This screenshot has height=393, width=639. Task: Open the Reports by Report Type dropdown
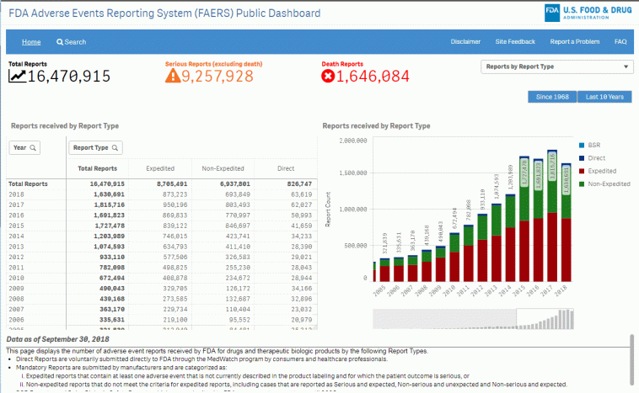(x=556, y=66)
